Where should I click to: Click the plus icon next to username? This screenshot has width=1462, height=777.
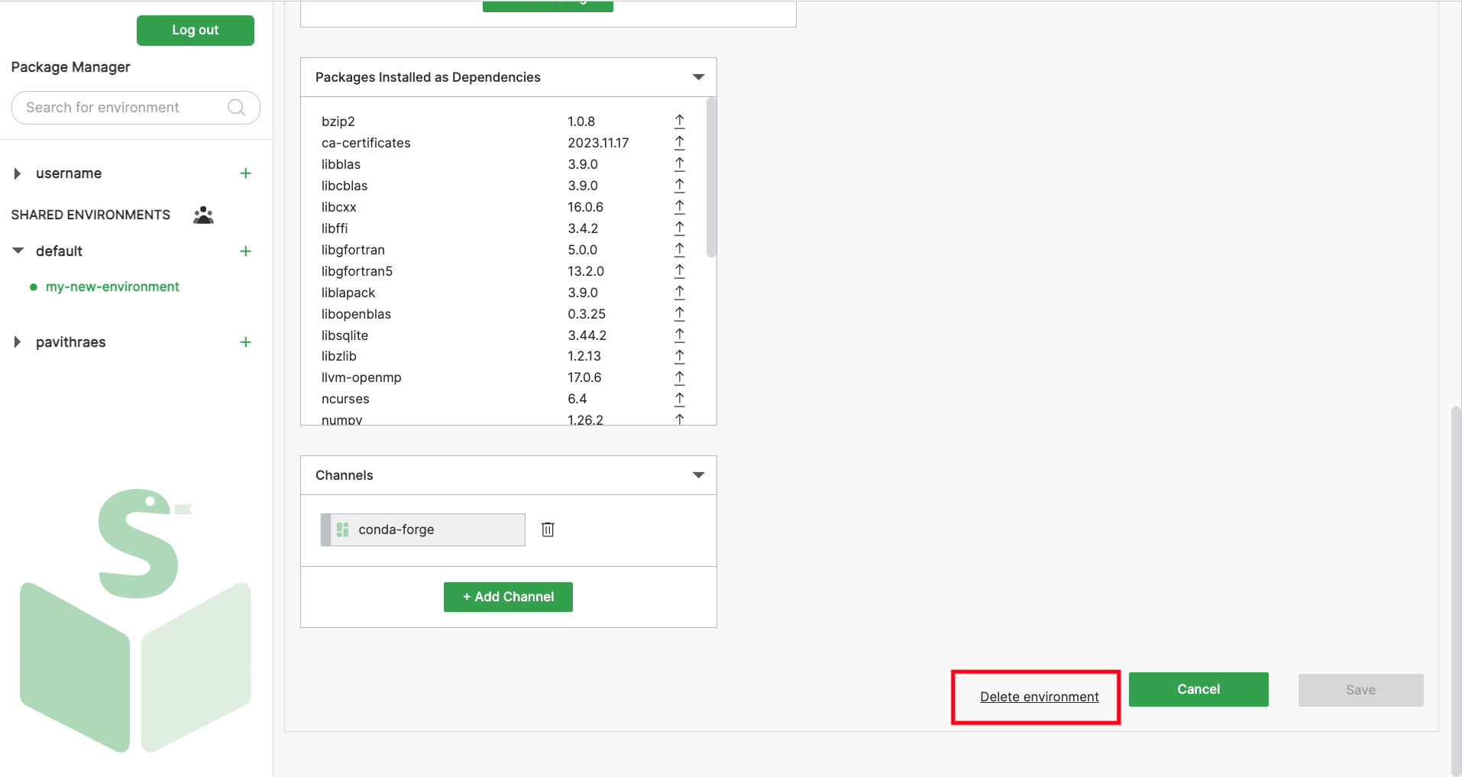pyautogui.click(x=245, y=173)
